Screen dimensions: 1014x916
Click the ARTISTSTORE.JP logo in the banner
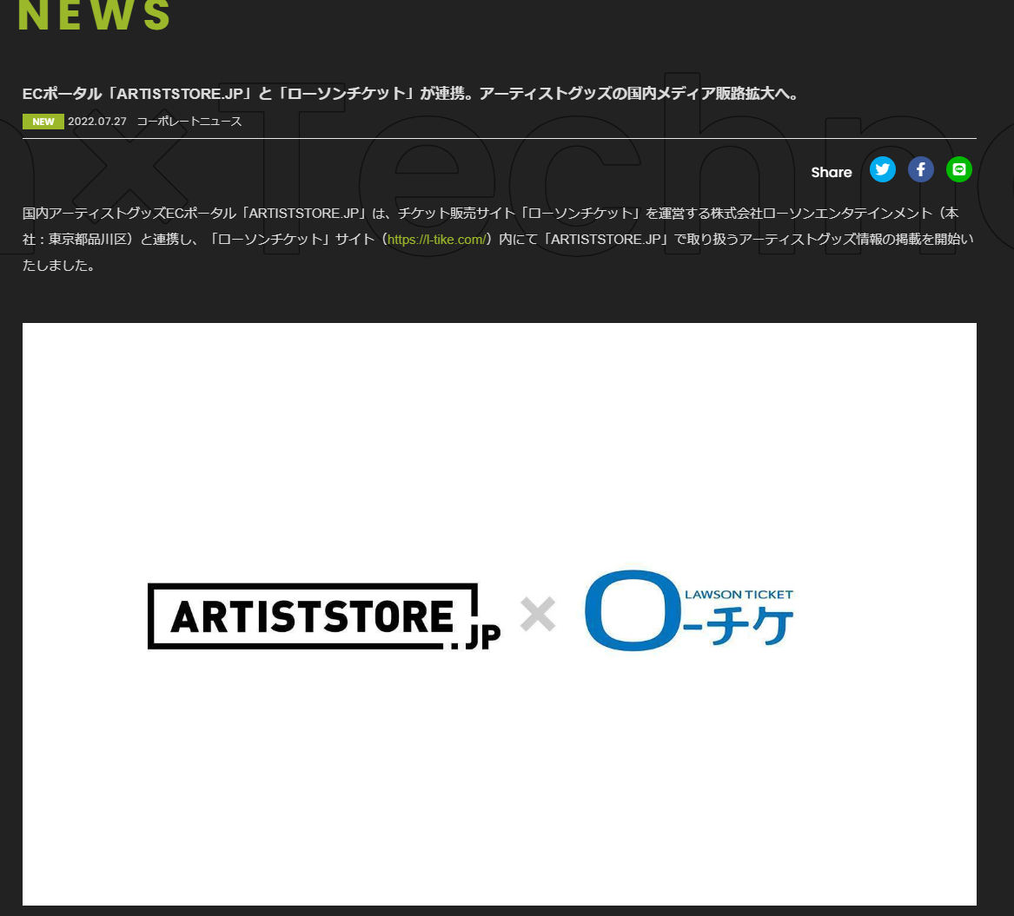(313, 616)
